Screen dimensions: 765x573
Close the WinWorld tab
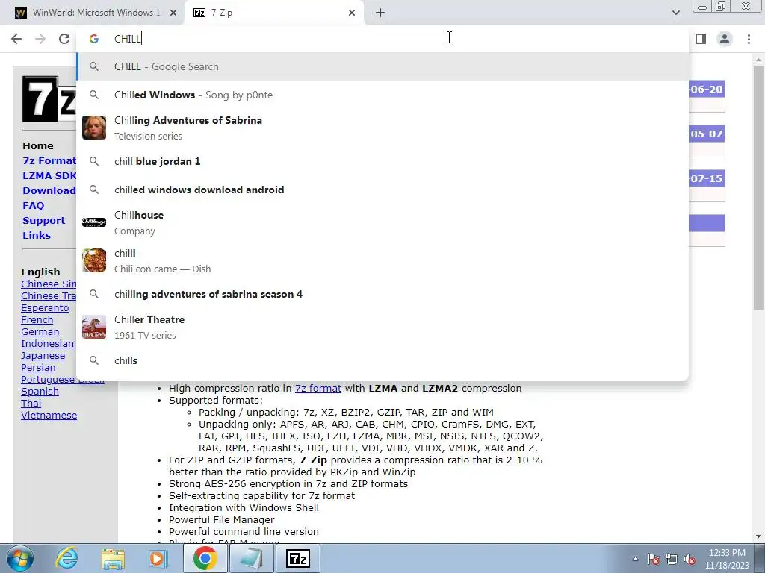click(173, 13)
